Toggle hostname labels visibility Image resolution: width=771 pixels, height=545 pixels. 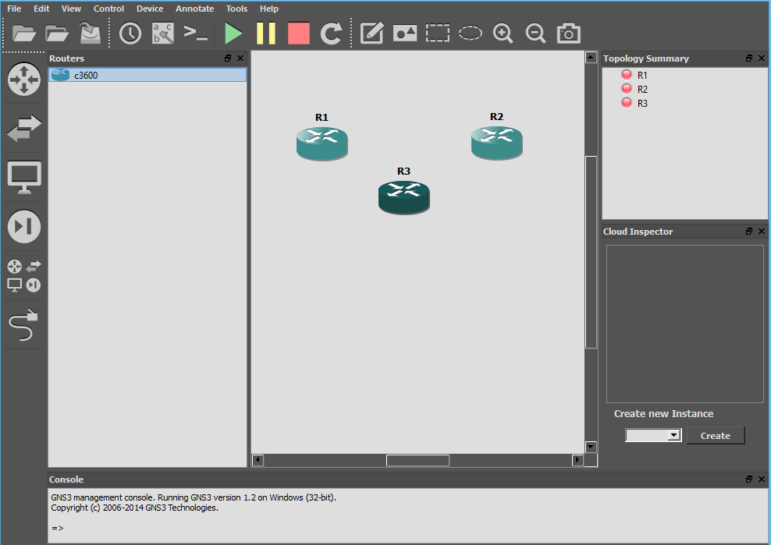tap(162, 33)
